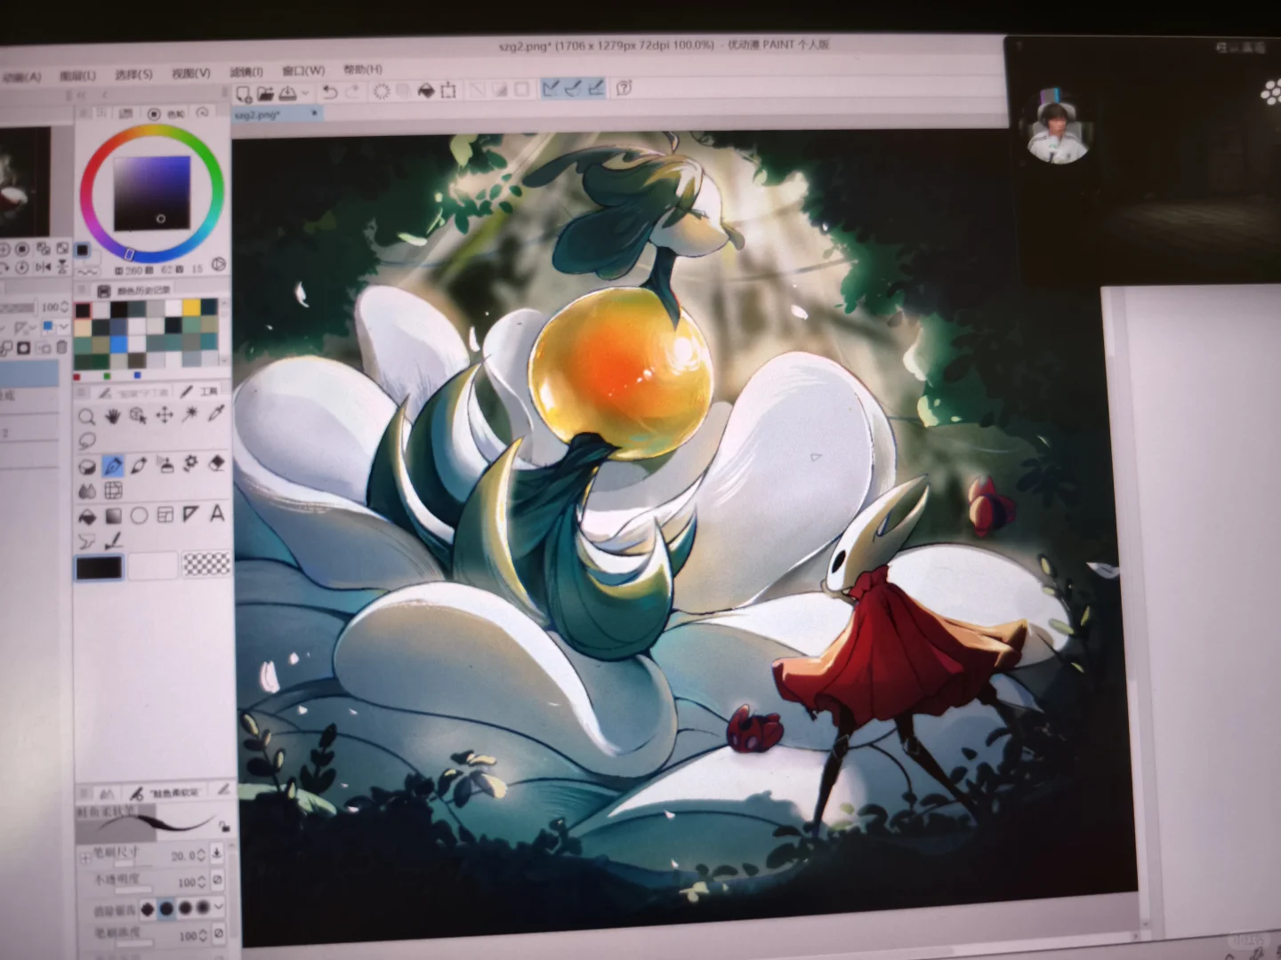Image resolution: width=1281 pixels, height=960 pixels.
Task: Select the Move layer tool
Action: (x=165, y=415)
